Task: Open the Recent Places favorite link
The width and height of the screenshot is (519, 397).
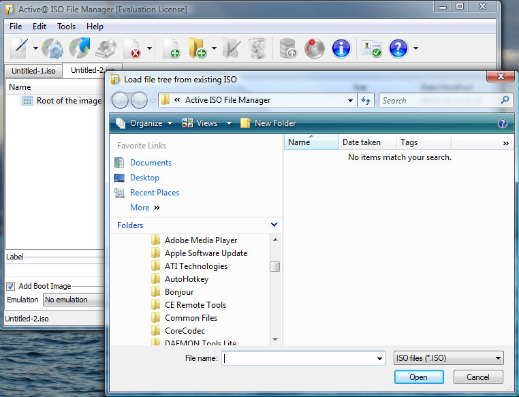Action: tap(155, 193)
